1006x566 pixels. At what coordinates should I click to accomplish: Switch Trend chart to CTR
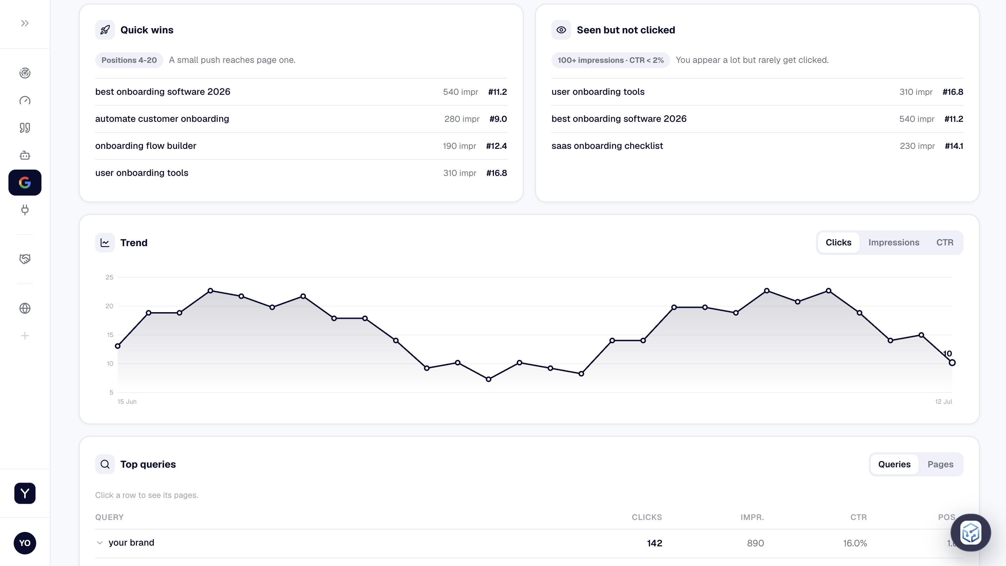pos(945,242)
